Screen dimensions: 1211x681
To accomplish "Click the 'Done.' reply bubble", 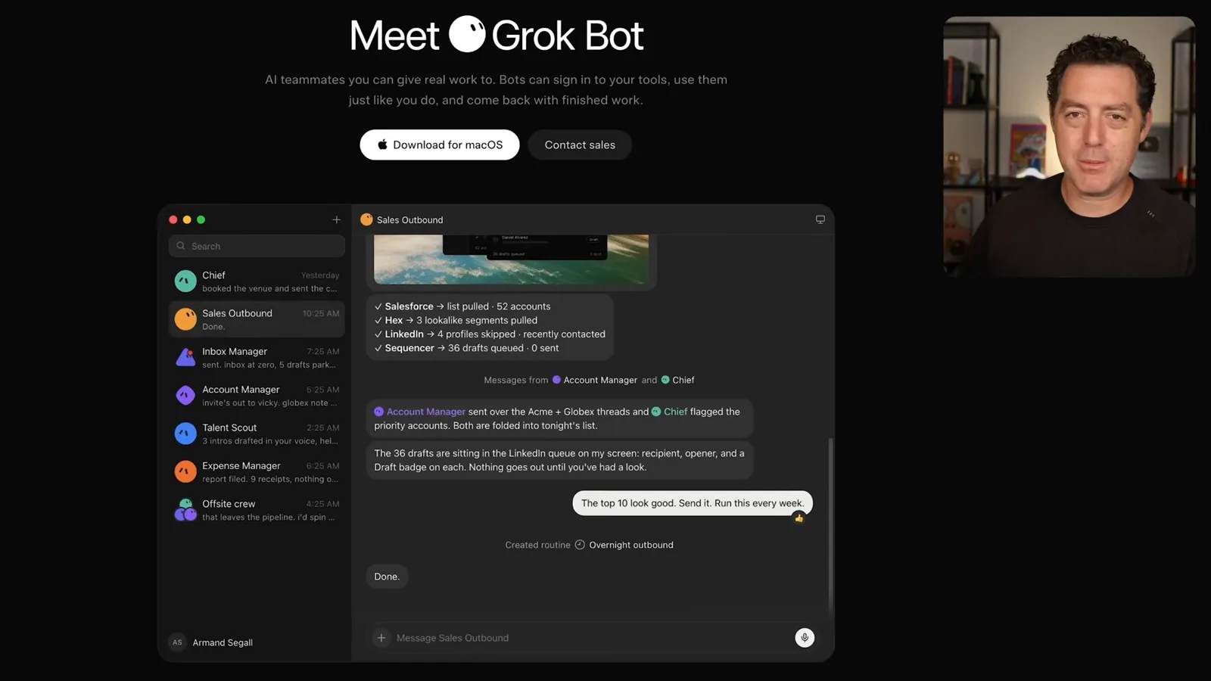I will coord(387,577).
